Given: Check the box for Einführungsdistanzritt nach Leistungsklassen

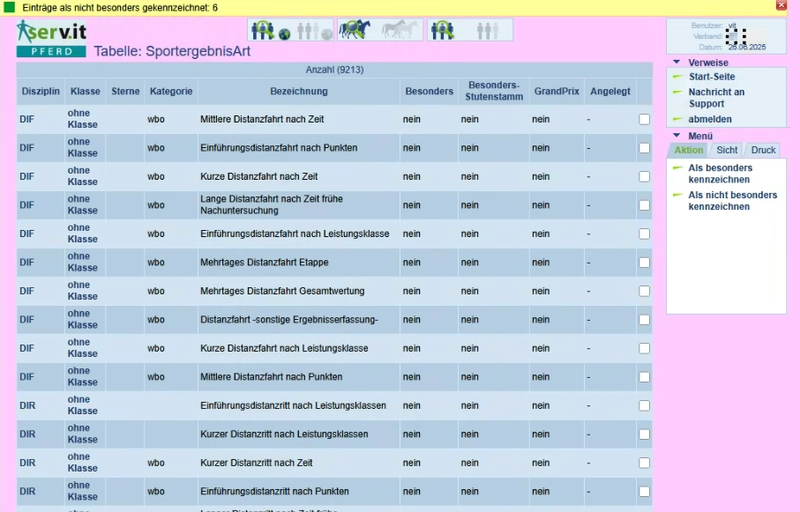Looking at the screenshot, I should click(x=645, y=405).
